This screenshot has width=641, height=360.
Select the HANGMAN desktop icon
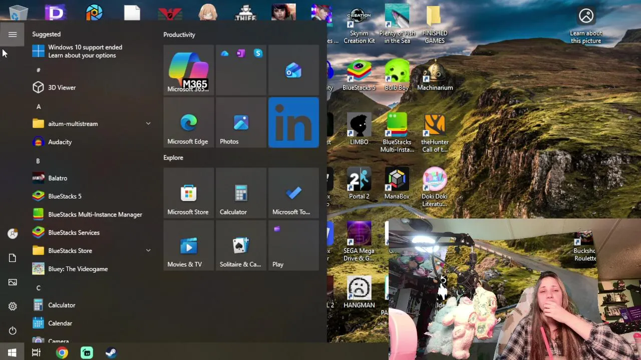point(359,292)
